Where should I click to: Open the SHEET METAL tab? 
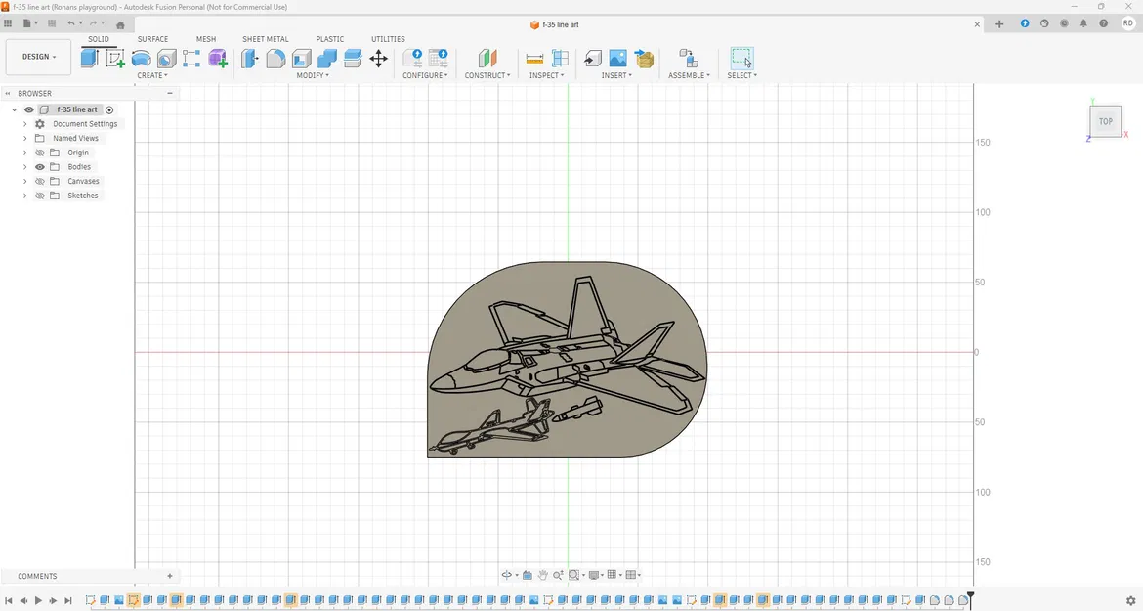[x=265, y=39]
